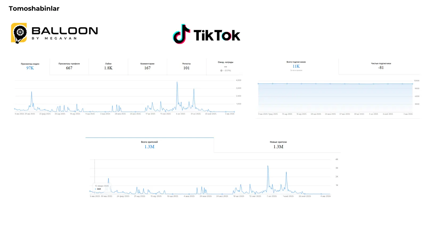
Task: Click the Tomoshabinlar heading text
Action: point(34,8)
